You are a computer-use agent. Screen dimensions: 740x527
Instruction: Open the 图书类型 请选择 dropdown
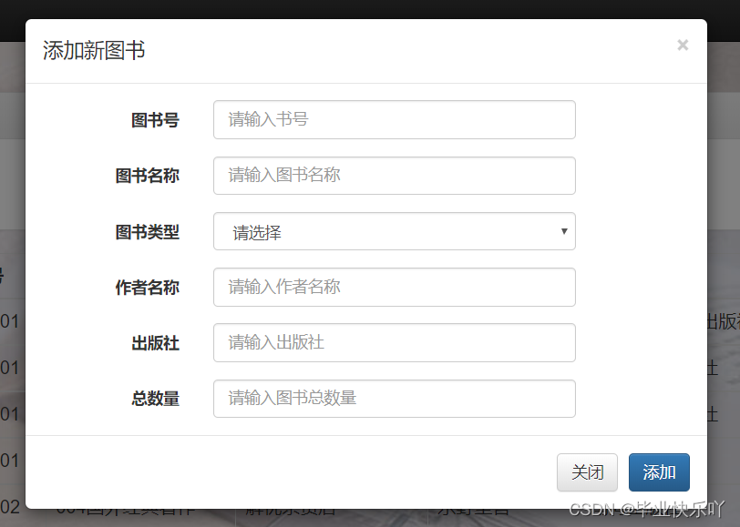(395, 231)
